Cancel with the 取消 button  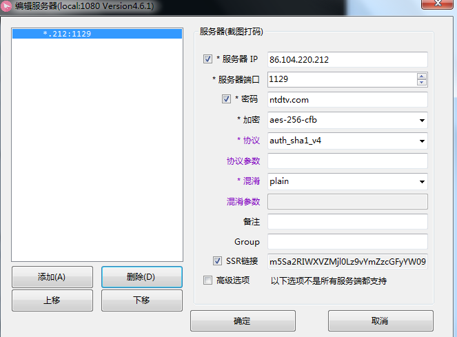(380, 321)
